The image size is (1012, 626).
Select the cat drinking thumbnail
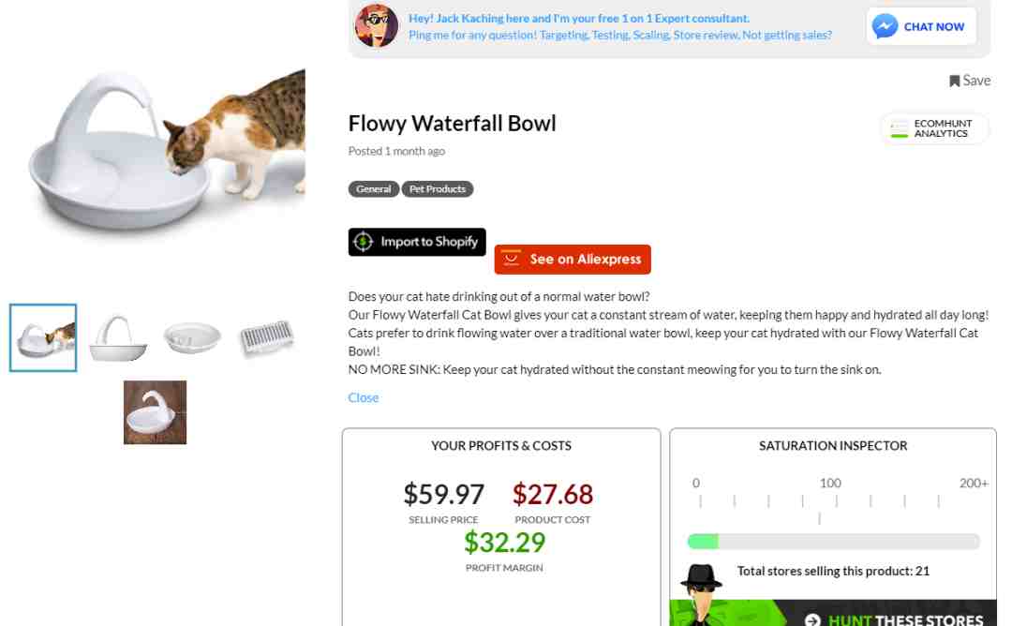(x=43, y=337)
